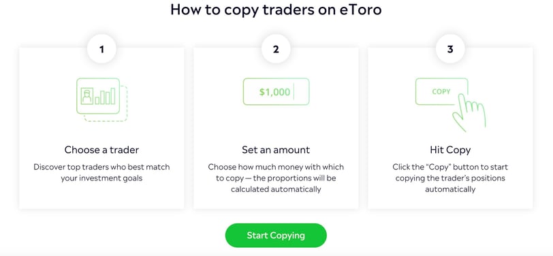Select the step 3 number circle
553x256 pixels.
click(450, 49)
